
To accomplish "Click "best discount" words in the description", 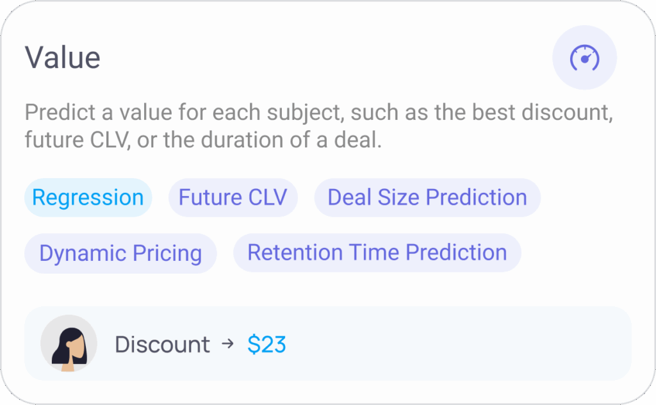I will pyautogui.click(x=542, y=112).
